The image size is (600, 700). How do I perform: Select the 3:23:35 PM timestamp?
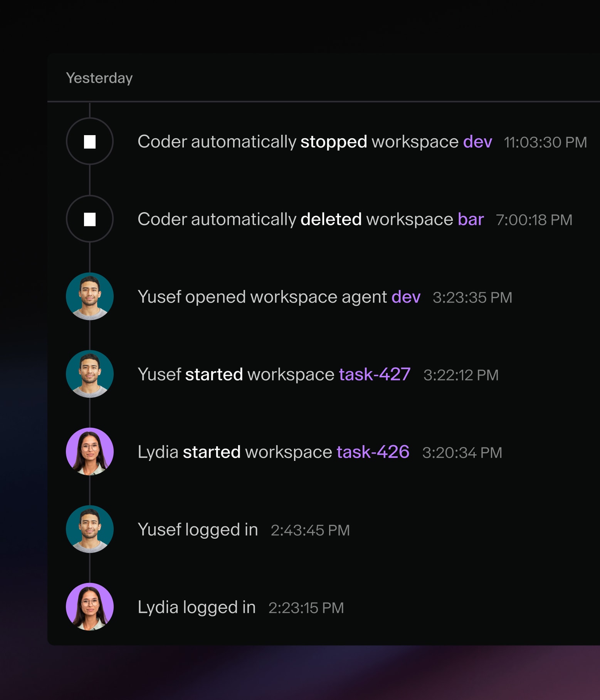coord(472,298)
